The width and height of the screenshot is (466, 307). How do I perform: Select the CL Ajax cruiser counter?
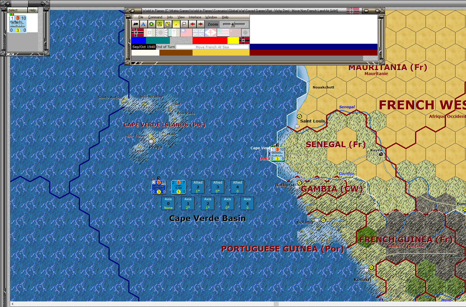(x=178, y=187)
